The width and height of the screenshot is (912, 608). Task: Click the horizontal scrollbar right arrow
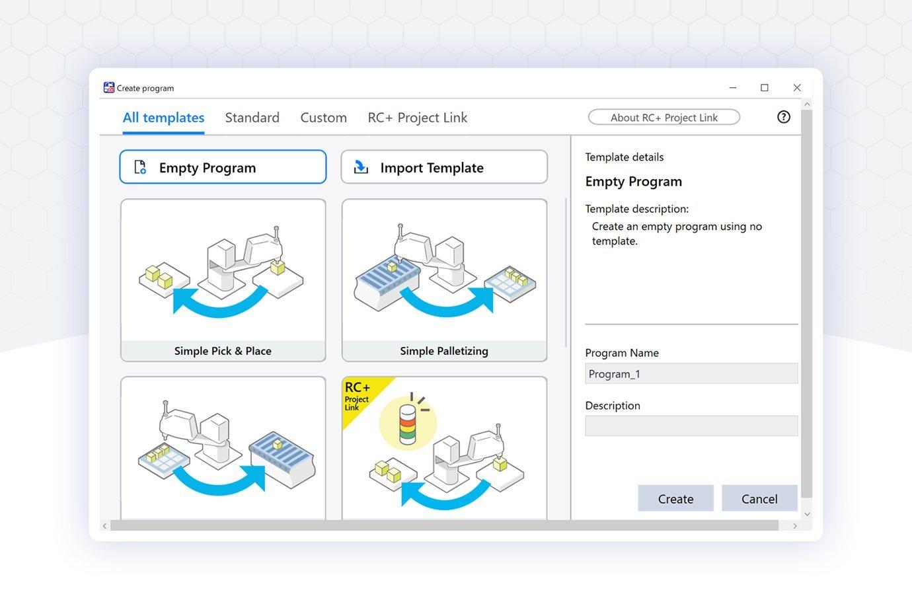click(795, 526)
